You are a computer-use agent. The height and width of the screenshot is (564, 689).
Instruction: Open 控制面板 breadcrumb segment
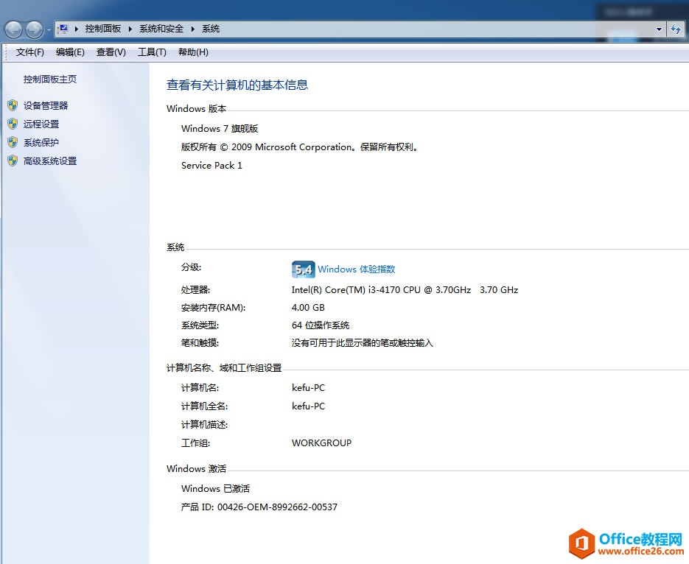pos(103,29)
